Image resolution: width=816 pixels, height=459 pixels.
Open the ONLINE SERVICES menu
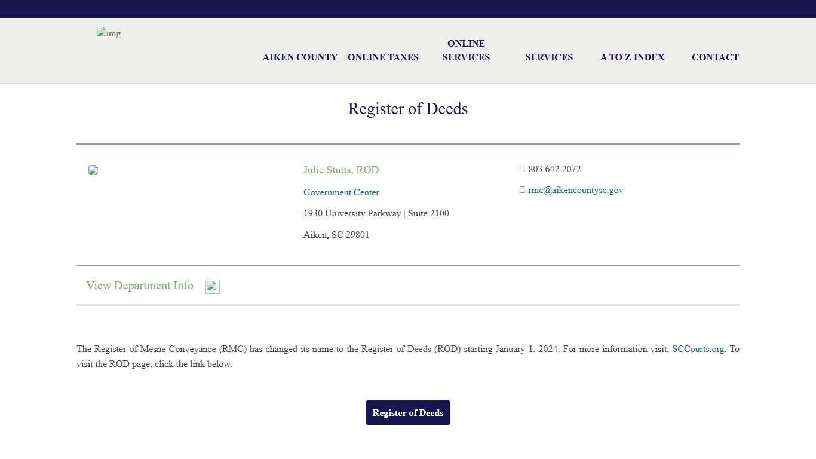(x=466, y=50)
